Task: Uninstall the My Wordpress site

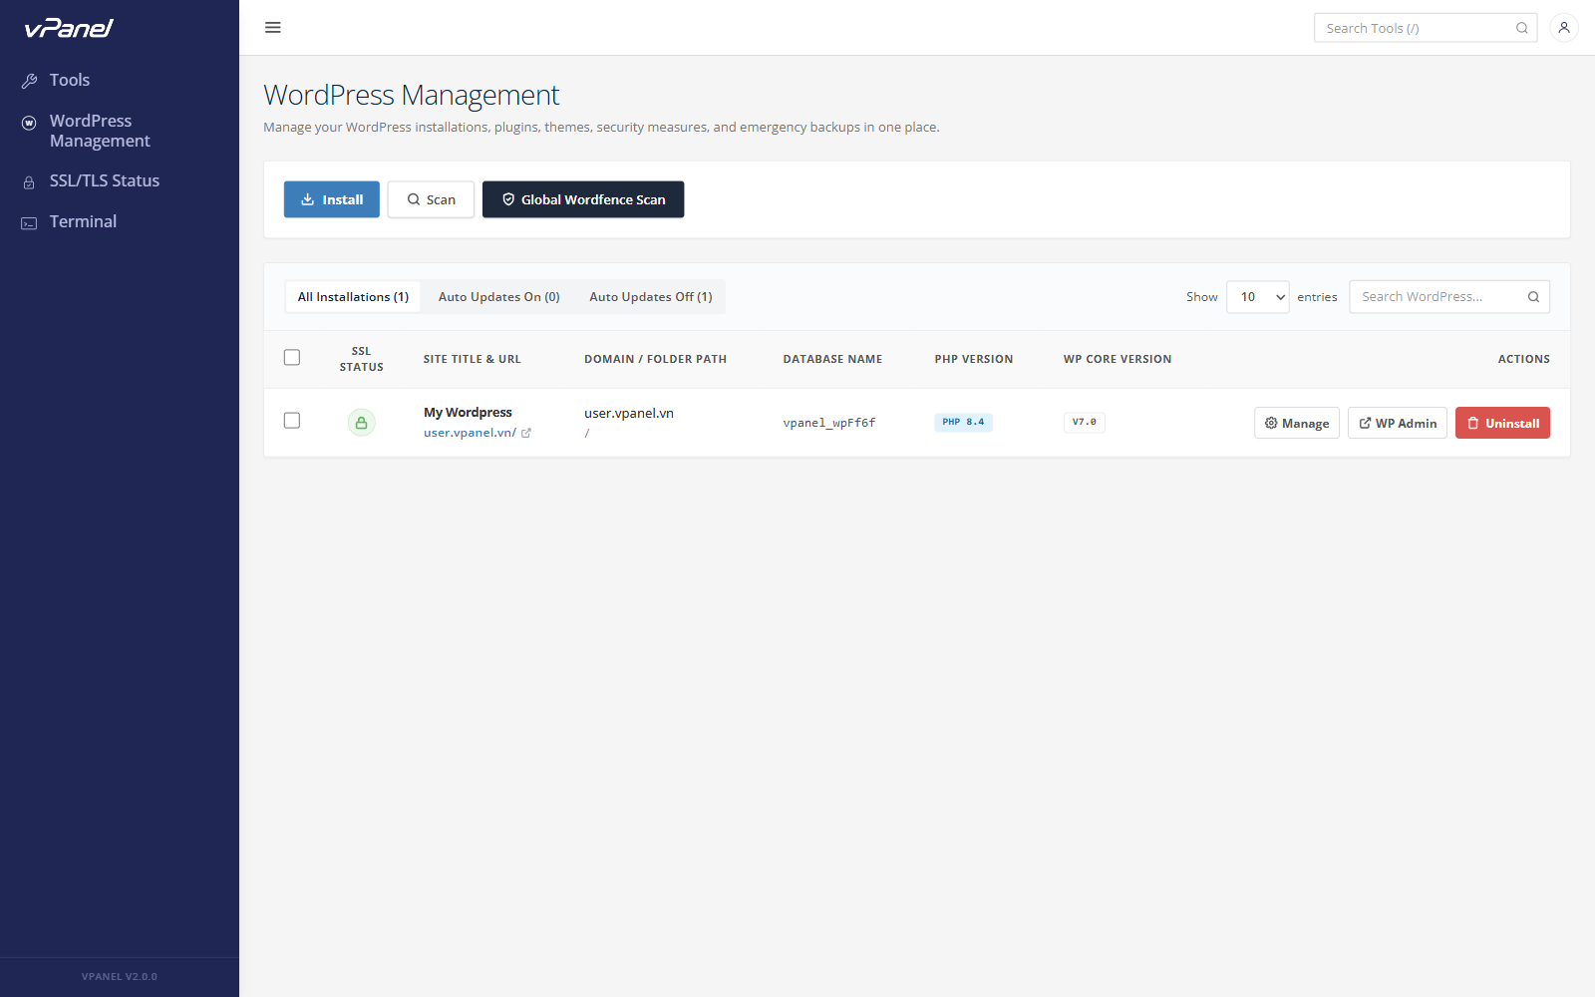Action: pyautogui.click(x=1502, y=423)
